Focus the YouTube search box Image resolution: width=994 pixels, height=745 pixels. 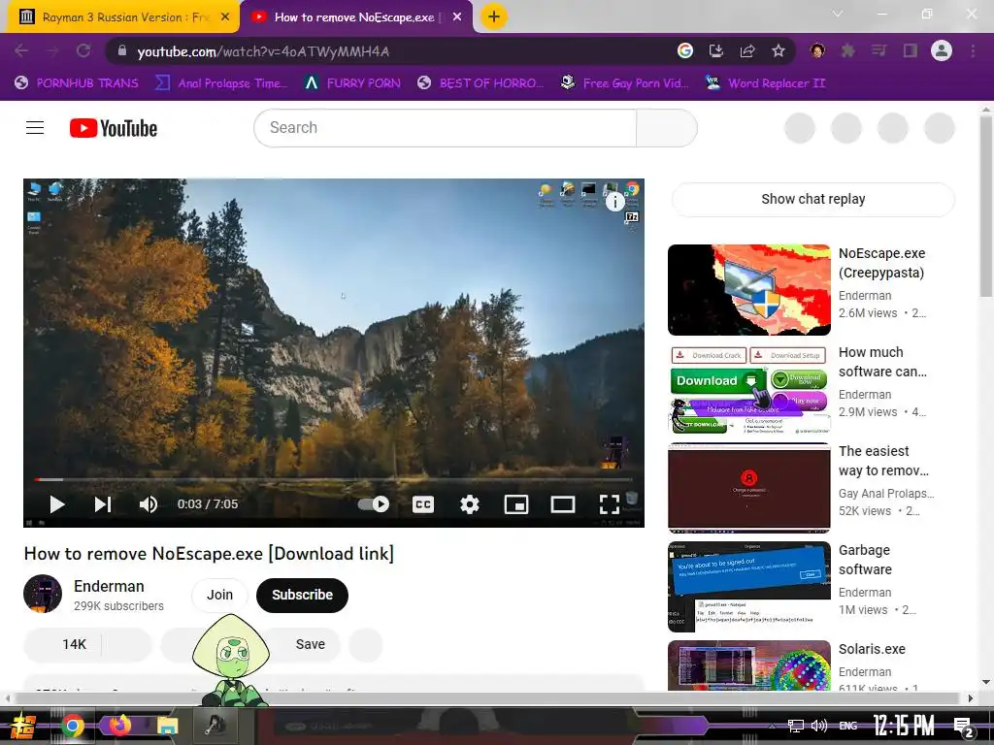445,128
